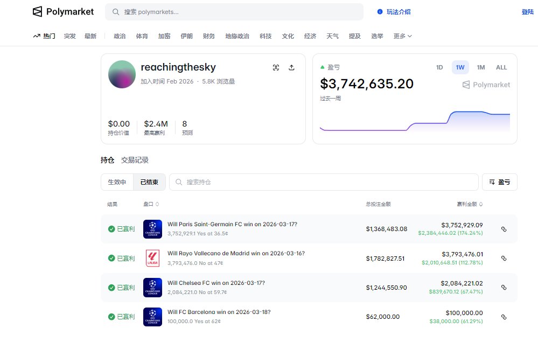Screen dimensions: 538x349
Task: Click the reachingthesky profile avatar
Action: click(122, 74)
